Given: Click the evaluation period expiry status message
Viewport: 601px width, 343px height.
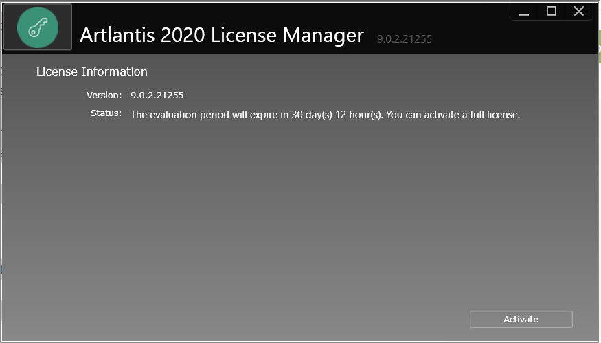Looking at the screenshot, I should pyautogui.click(x=325, y=115).
